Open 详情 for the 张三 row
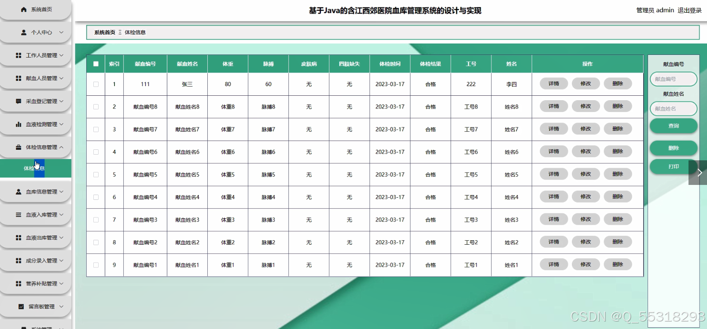 554,83
